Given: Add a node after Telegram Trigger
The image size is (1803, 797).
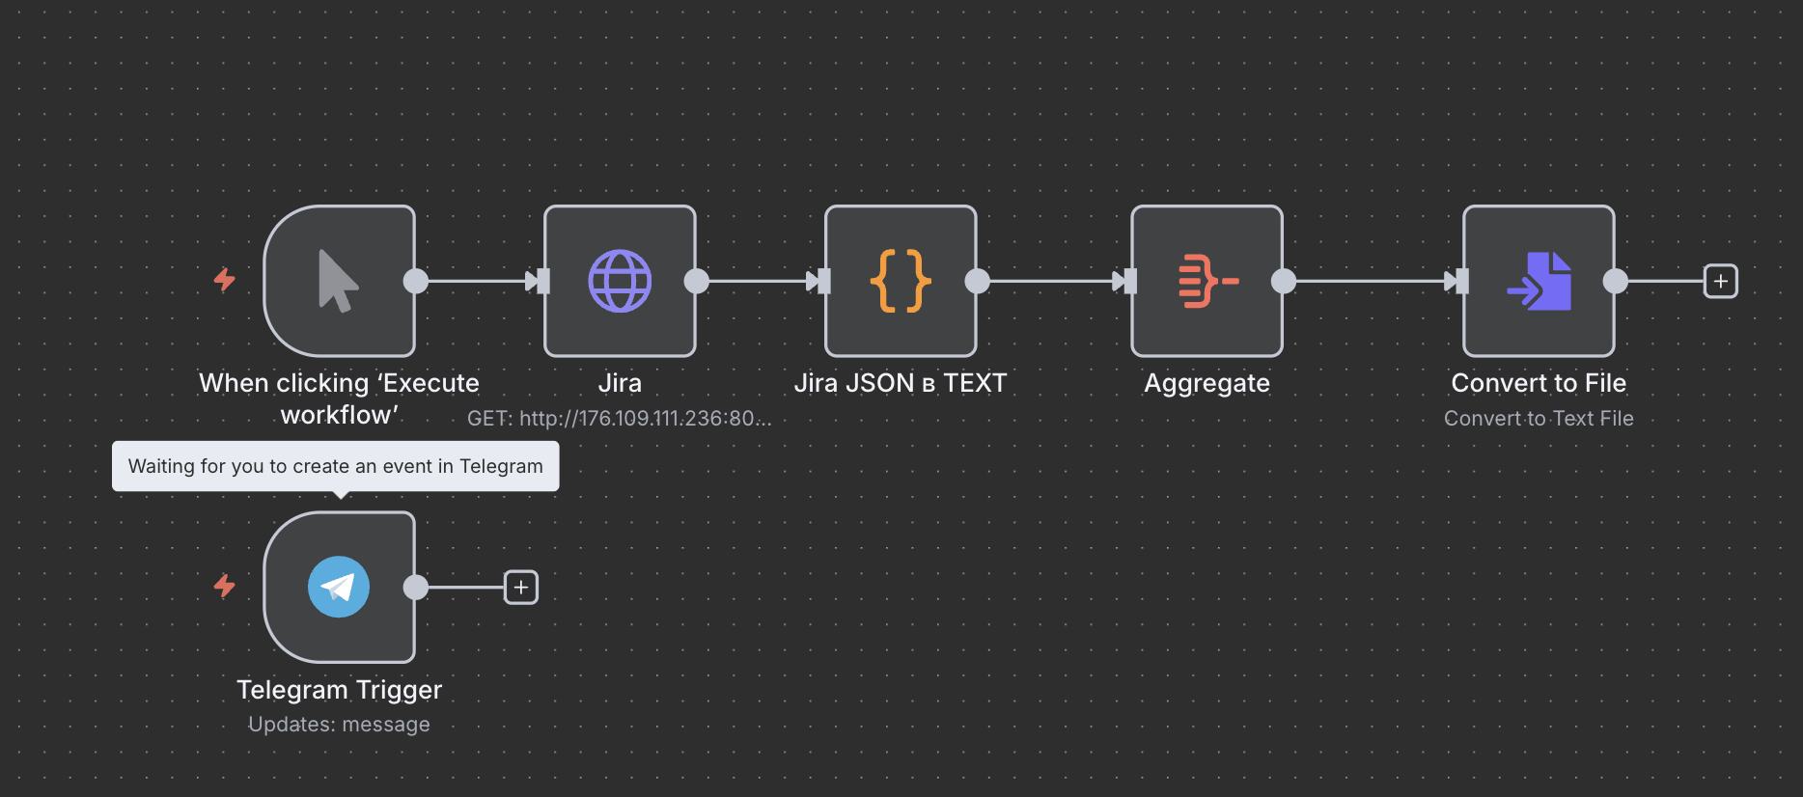Looking at the screenshot, I should [521, 588].
